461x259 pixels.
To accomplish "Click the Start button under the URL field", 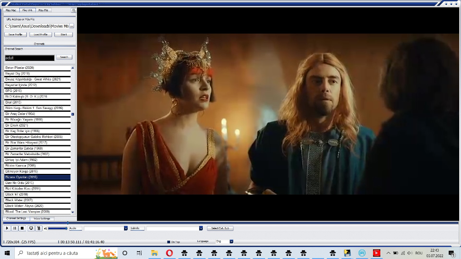I will click(x=64, y=35).
